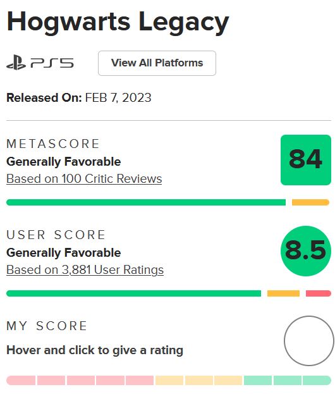
Task: Select the first yellow segment of rating bar
Action: tap(169, 381)
